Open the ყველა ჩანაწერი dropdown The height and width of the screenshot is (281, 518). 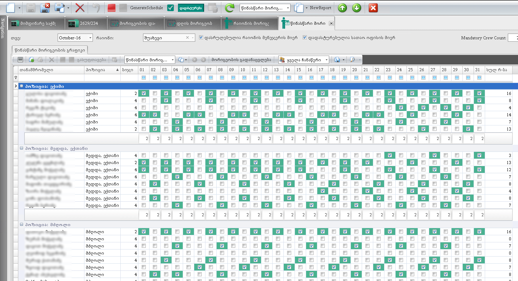point(326,60)
